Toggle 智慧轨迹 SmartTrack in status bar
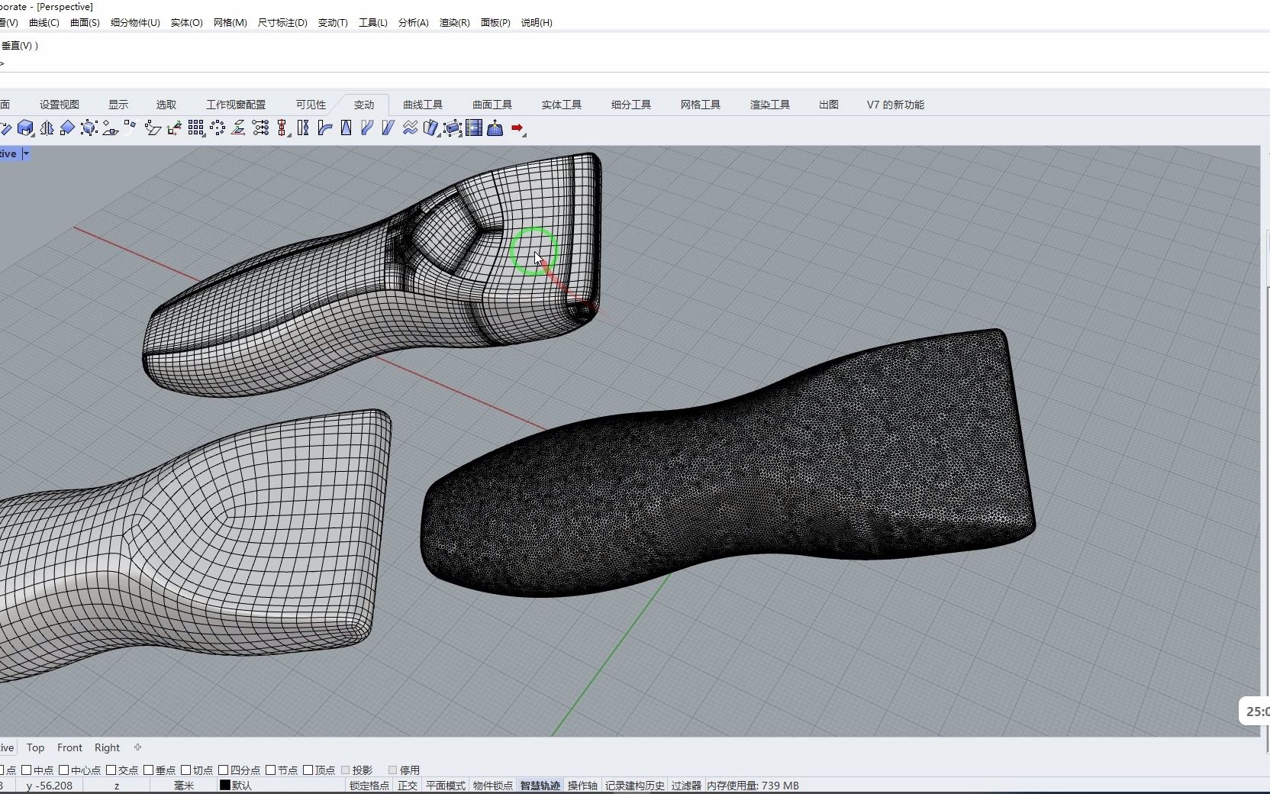Screen dimensions: 1270x794 [x=540, y=785]
